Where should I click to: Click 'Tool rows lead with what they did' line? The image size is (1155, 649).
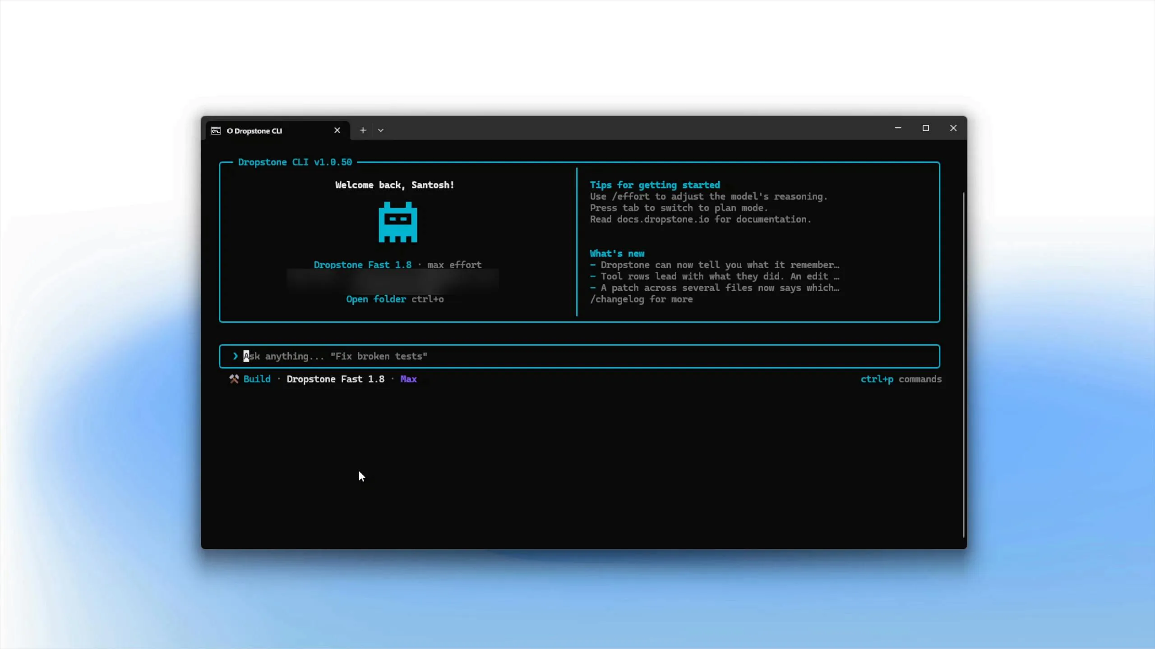pyautogui.click(x=715, y=276)
